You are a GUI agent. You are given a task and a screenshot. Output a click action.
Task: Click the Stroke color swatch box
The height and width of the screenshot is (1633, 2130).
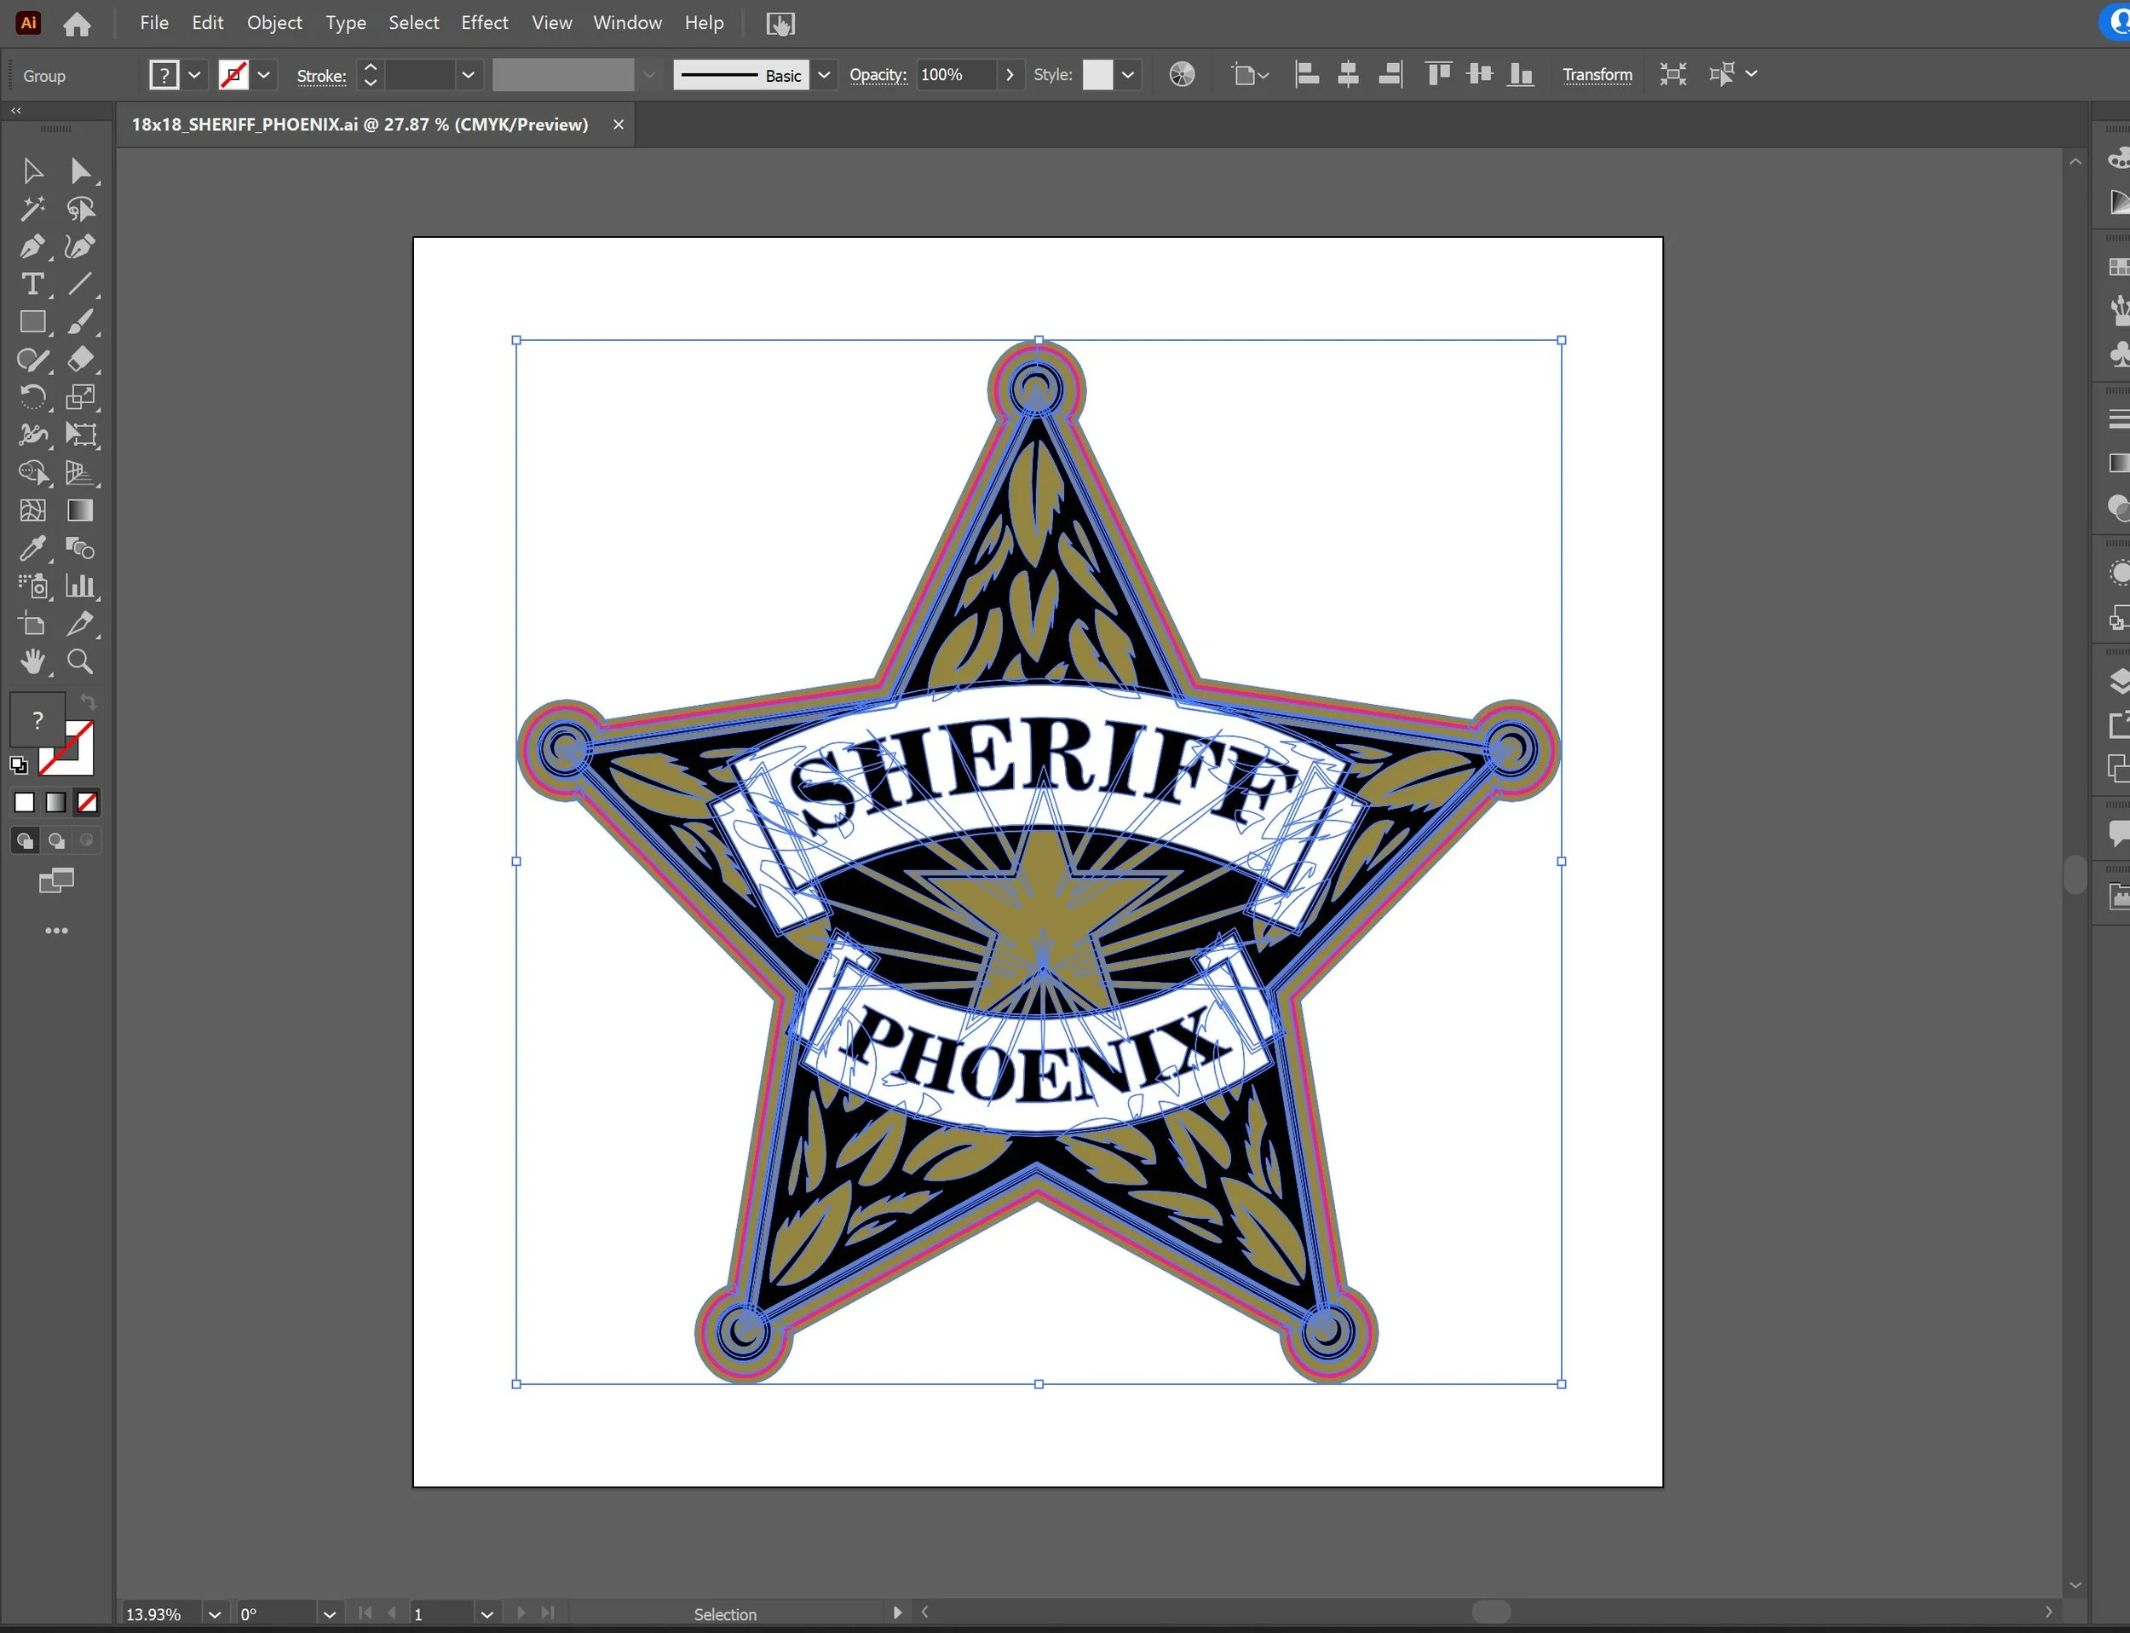(x=233, y=75)
